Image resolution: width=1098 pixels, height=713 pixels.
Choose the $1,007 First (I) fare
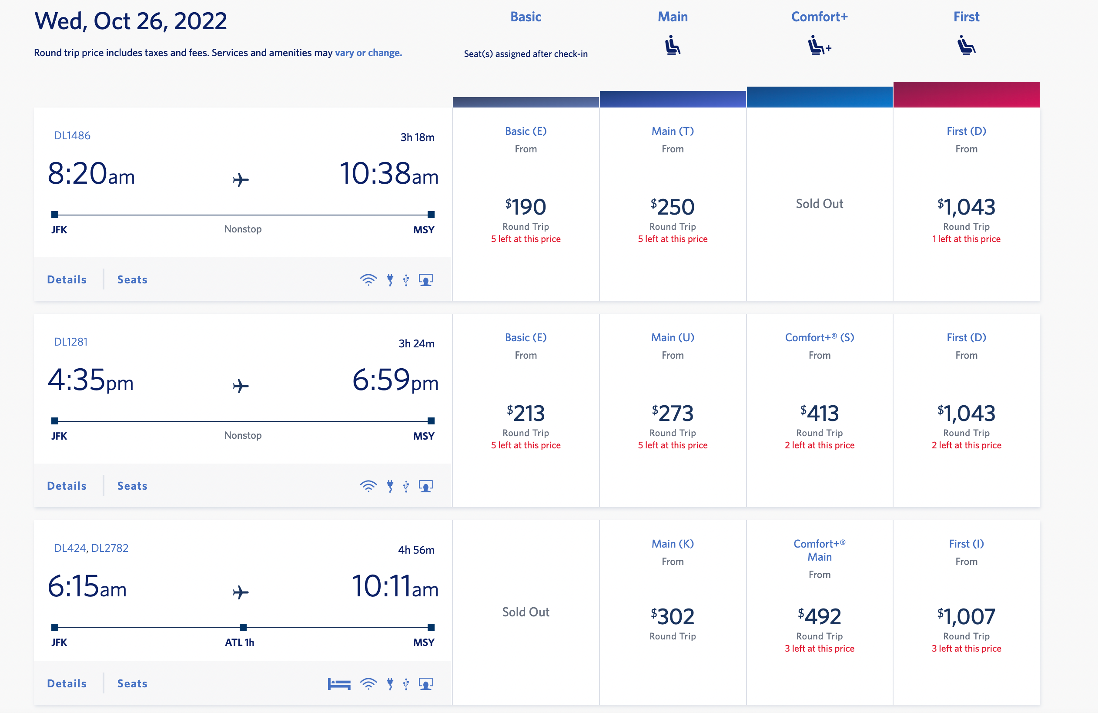click(x=966, y=616)
